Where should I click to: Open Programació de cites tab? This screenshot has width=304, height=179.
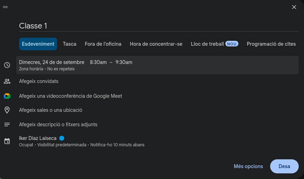click(x=271, y=44)
